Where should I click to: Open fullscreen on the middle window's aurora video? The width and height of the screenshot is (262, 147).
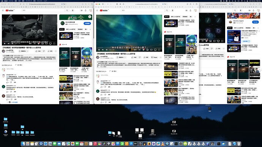point(159,50)
